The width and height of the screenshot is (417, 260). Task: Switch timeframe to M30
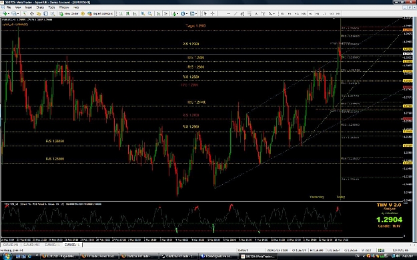(304, 13)
